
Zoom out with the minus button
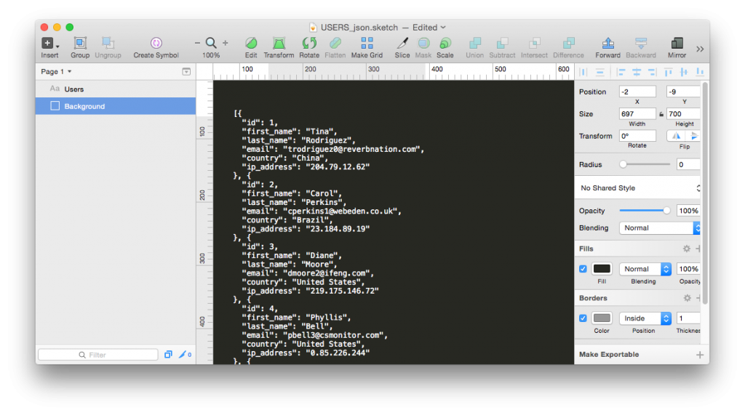(x=197, y=43)
